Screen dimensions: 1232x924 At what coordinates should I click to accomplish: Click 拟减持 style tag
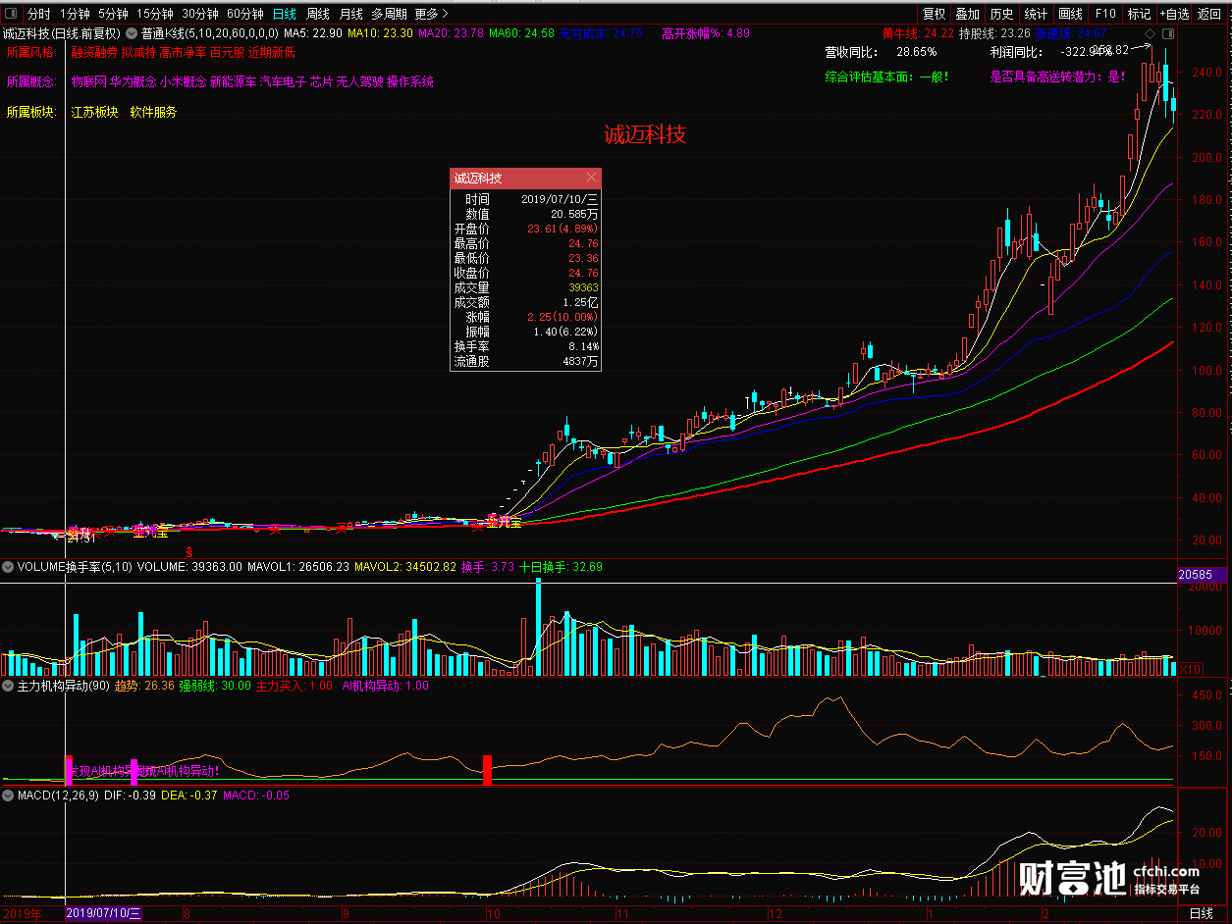point(139,53)
